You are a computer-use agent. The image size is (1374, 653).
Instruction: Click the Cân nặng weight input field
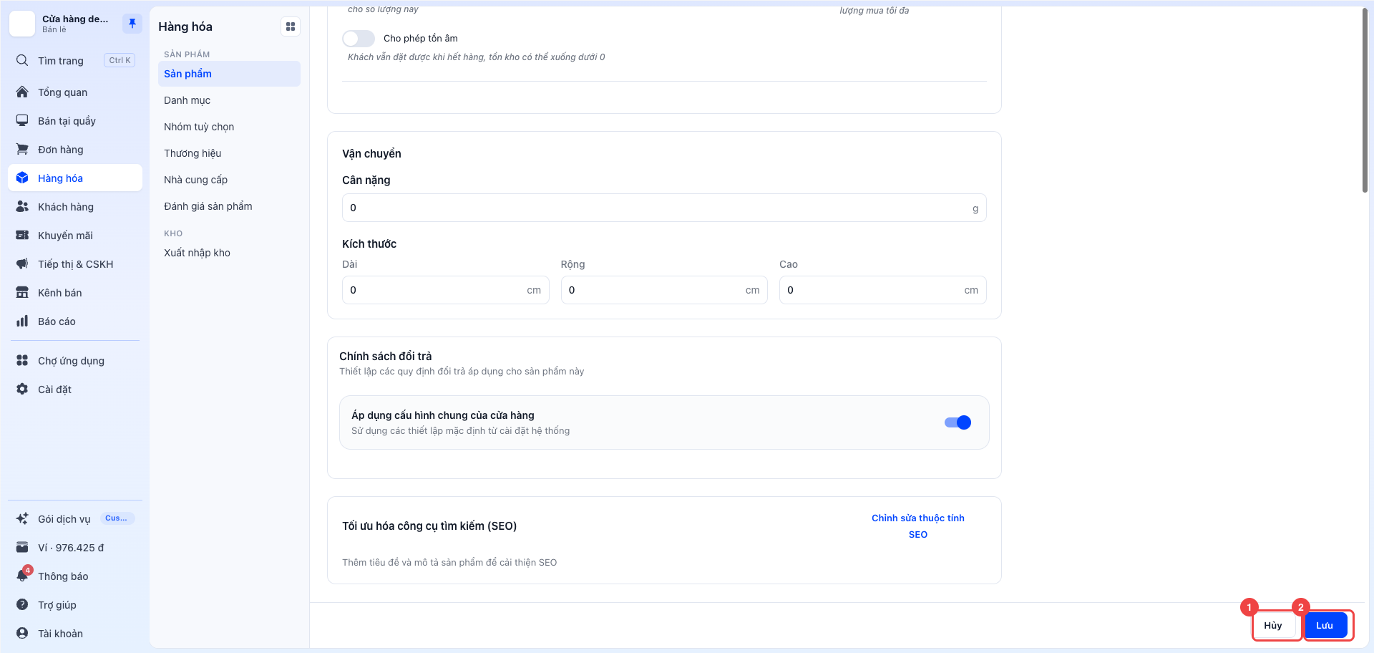click(664, 208)
